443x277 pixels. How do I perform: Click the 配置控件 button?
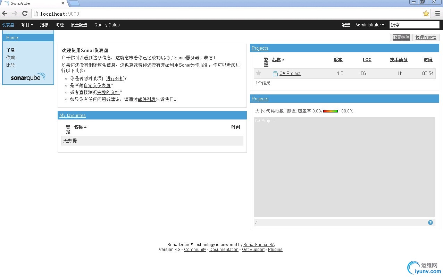click(x=401, y=37)
